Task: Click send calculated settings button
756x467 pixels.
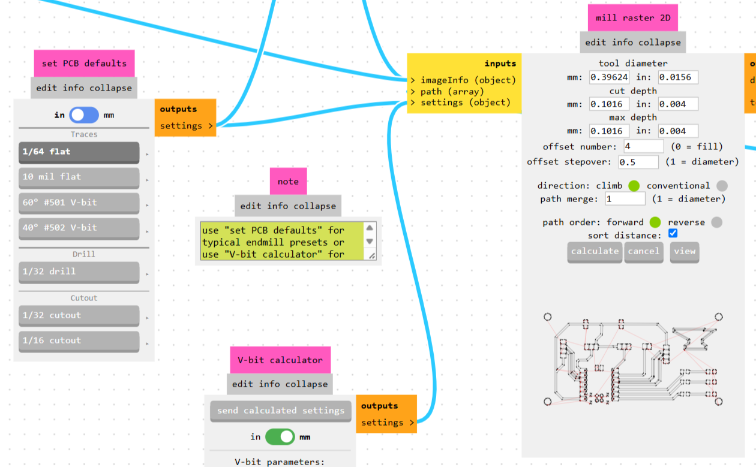Action: [281, 411]
